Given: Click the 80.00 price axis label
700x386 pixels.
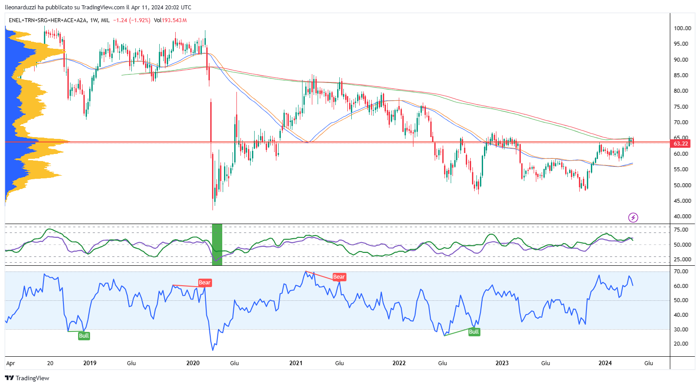Looking at the screenshot, I should point(681,91).
